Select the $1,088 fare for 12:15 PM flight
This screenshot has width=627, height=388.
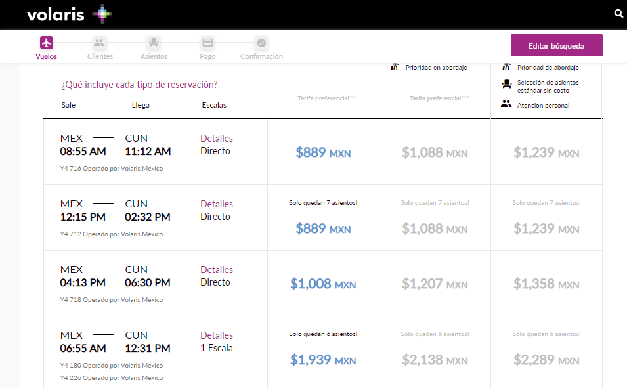435,229
